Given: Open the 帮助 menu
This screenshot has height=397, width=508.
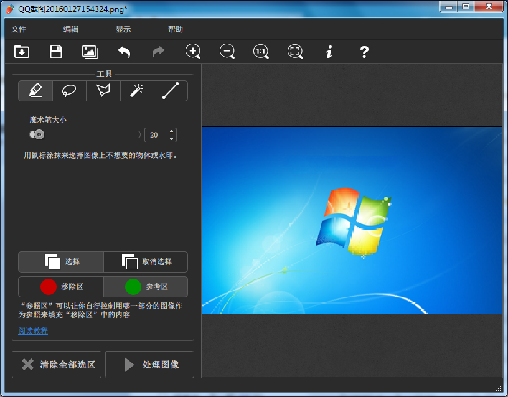Looking at the screenshot, I should 176,29.
